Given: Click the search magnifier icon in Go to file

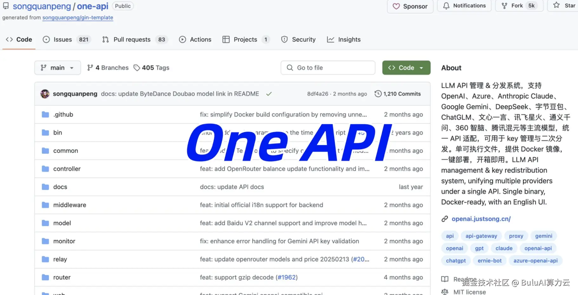Looking at the screenshot, I should [x=290, y=68].
